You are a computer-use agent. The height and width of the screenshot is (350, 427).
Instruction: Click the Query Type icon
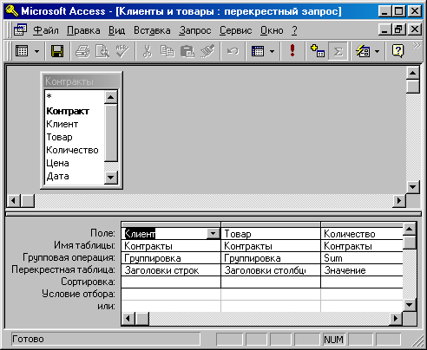258,51
